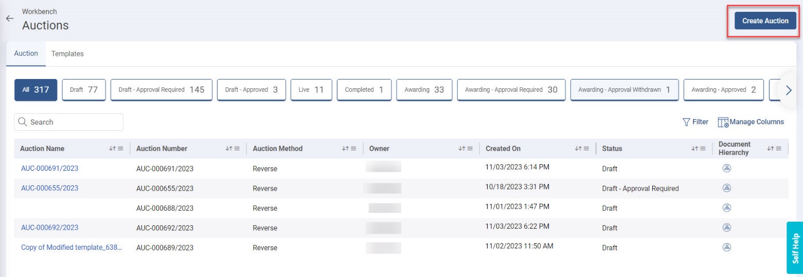Viewport: 803px width, 277px height.
Task: Filter by Draft - Approval Required status
Action: click(161, 90)
